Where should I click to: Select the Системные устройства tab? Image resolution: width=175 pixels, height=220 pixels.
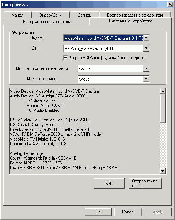coord(131,21)
